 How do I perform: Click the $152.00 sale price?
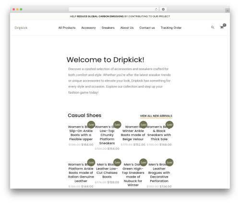tap(139, 144)
